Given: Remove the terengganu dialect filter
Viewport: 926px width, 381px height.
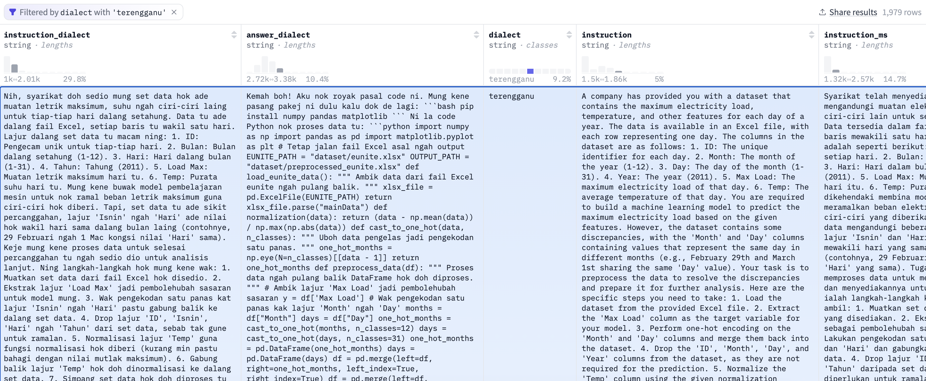Looking at the screenshot, I should pos(174,12).
